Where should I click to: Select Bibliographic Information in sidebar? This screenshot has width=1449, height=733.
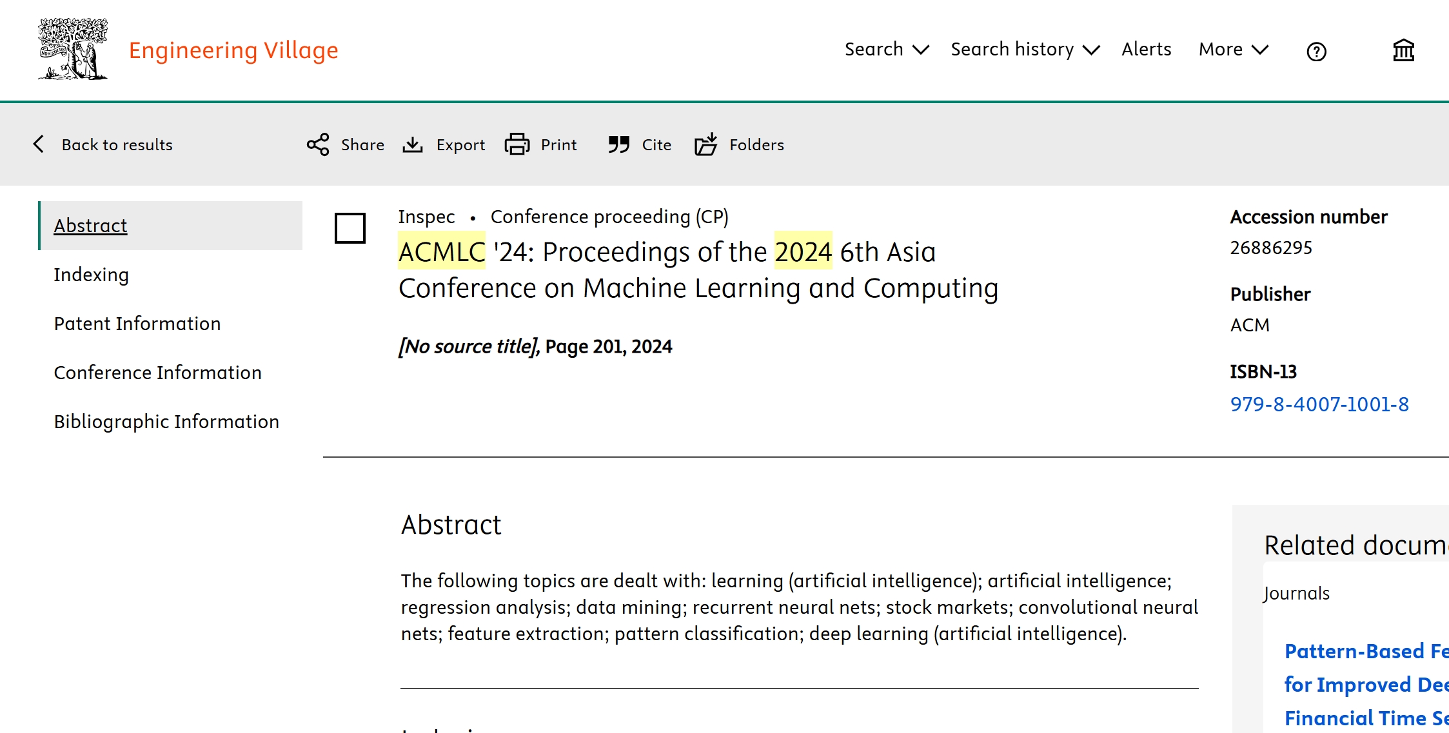166,422
